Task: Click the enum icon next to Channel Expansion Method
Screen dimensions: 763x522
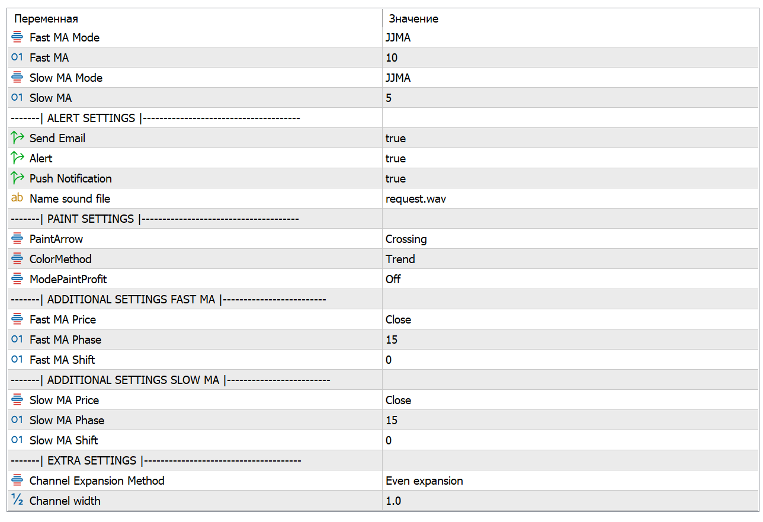Action: (17, 481)
